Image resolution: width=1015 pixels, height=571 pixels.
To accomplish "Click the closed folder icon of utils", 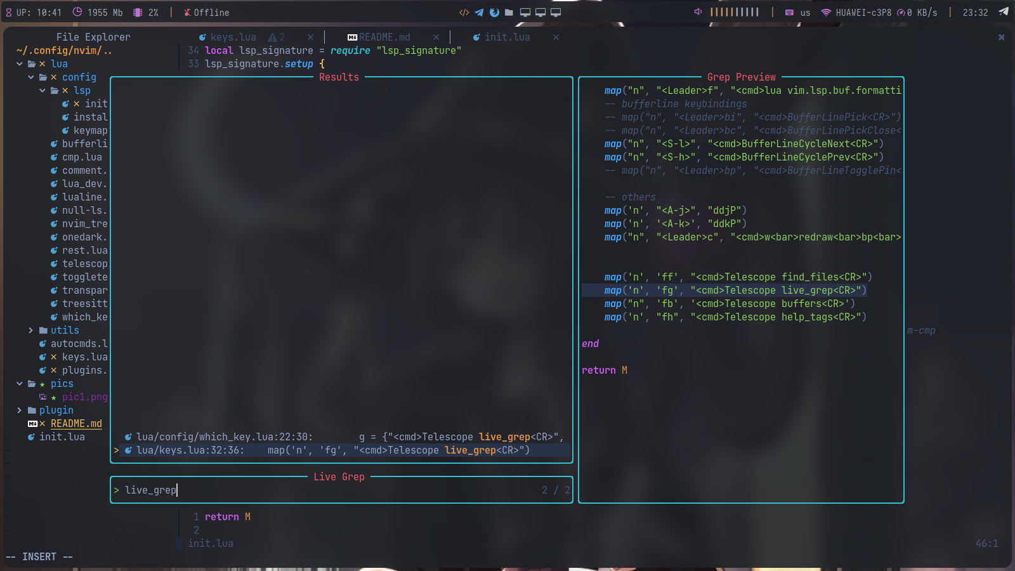I will coord(43,331).
